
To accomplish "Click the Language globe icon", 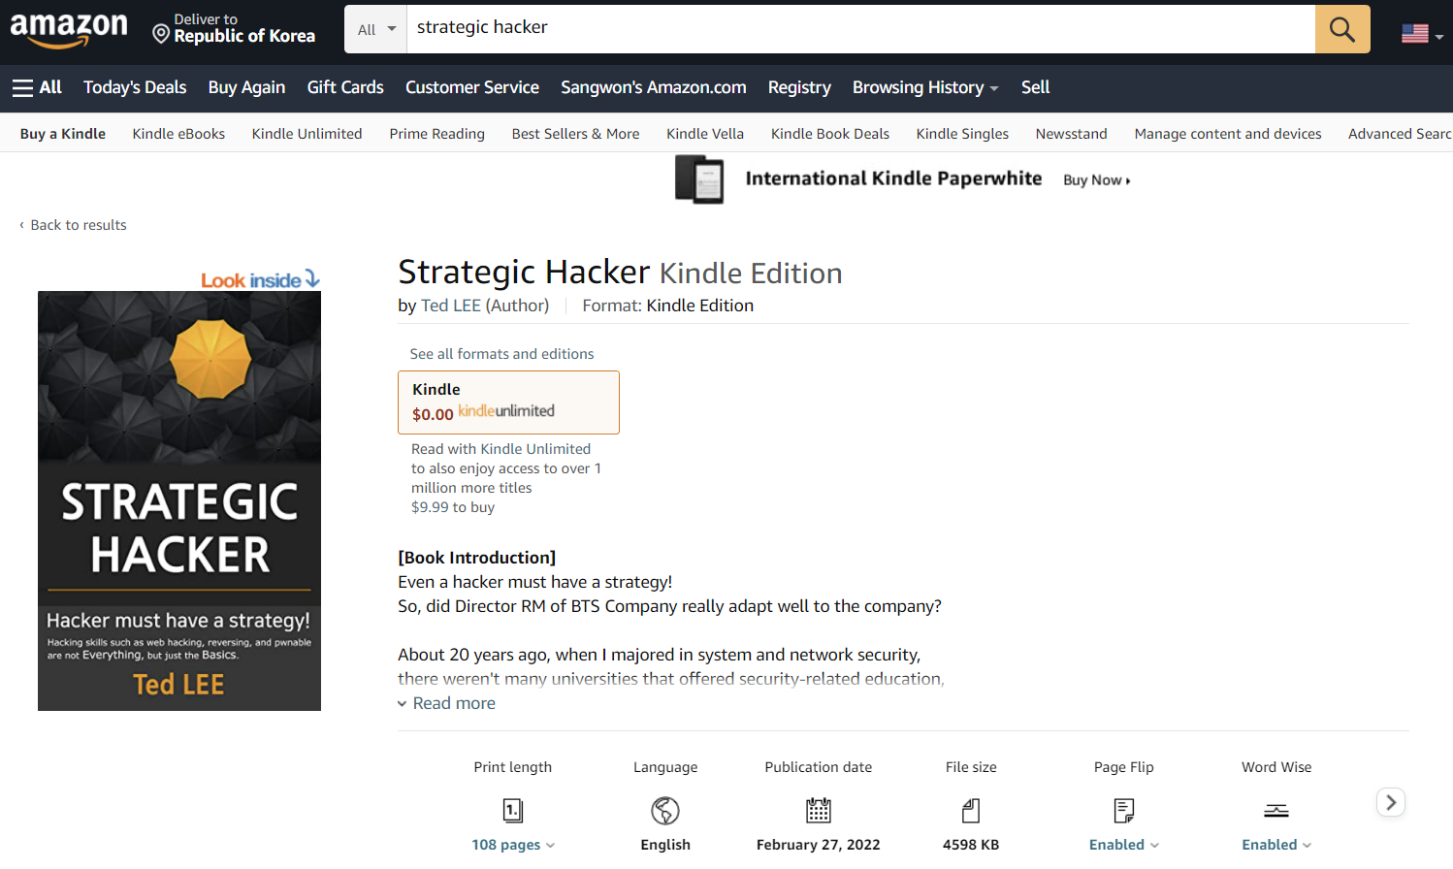I will (665, 810).
